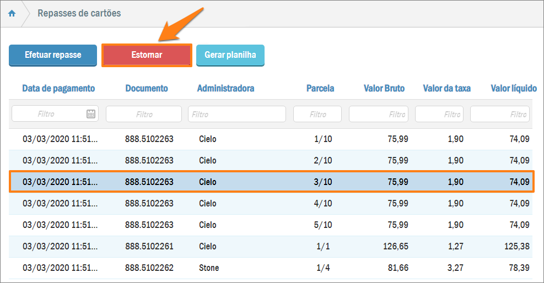This screenshot has width=544, height=283.
Task: Sort by Documento column header
Action: click(147, 88)
